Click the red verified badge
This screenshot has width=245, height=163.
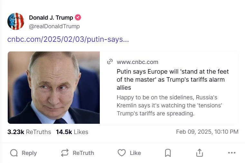(x=78, y=18)
